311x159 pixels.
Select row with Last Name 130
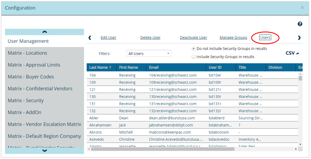point(192,97)
